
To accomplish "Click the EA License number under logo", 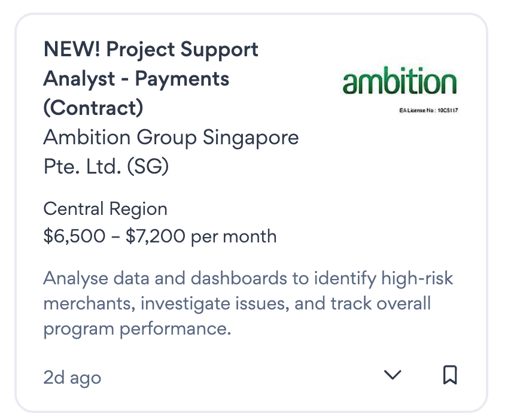I will [x=428, y=110].
